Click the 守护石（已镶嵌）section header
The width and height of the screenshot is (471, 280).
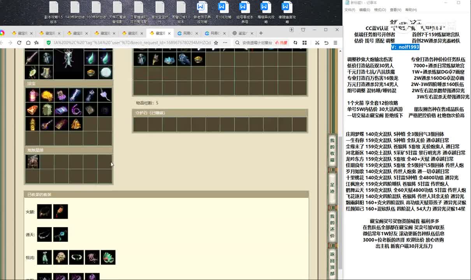coord(220,113)
